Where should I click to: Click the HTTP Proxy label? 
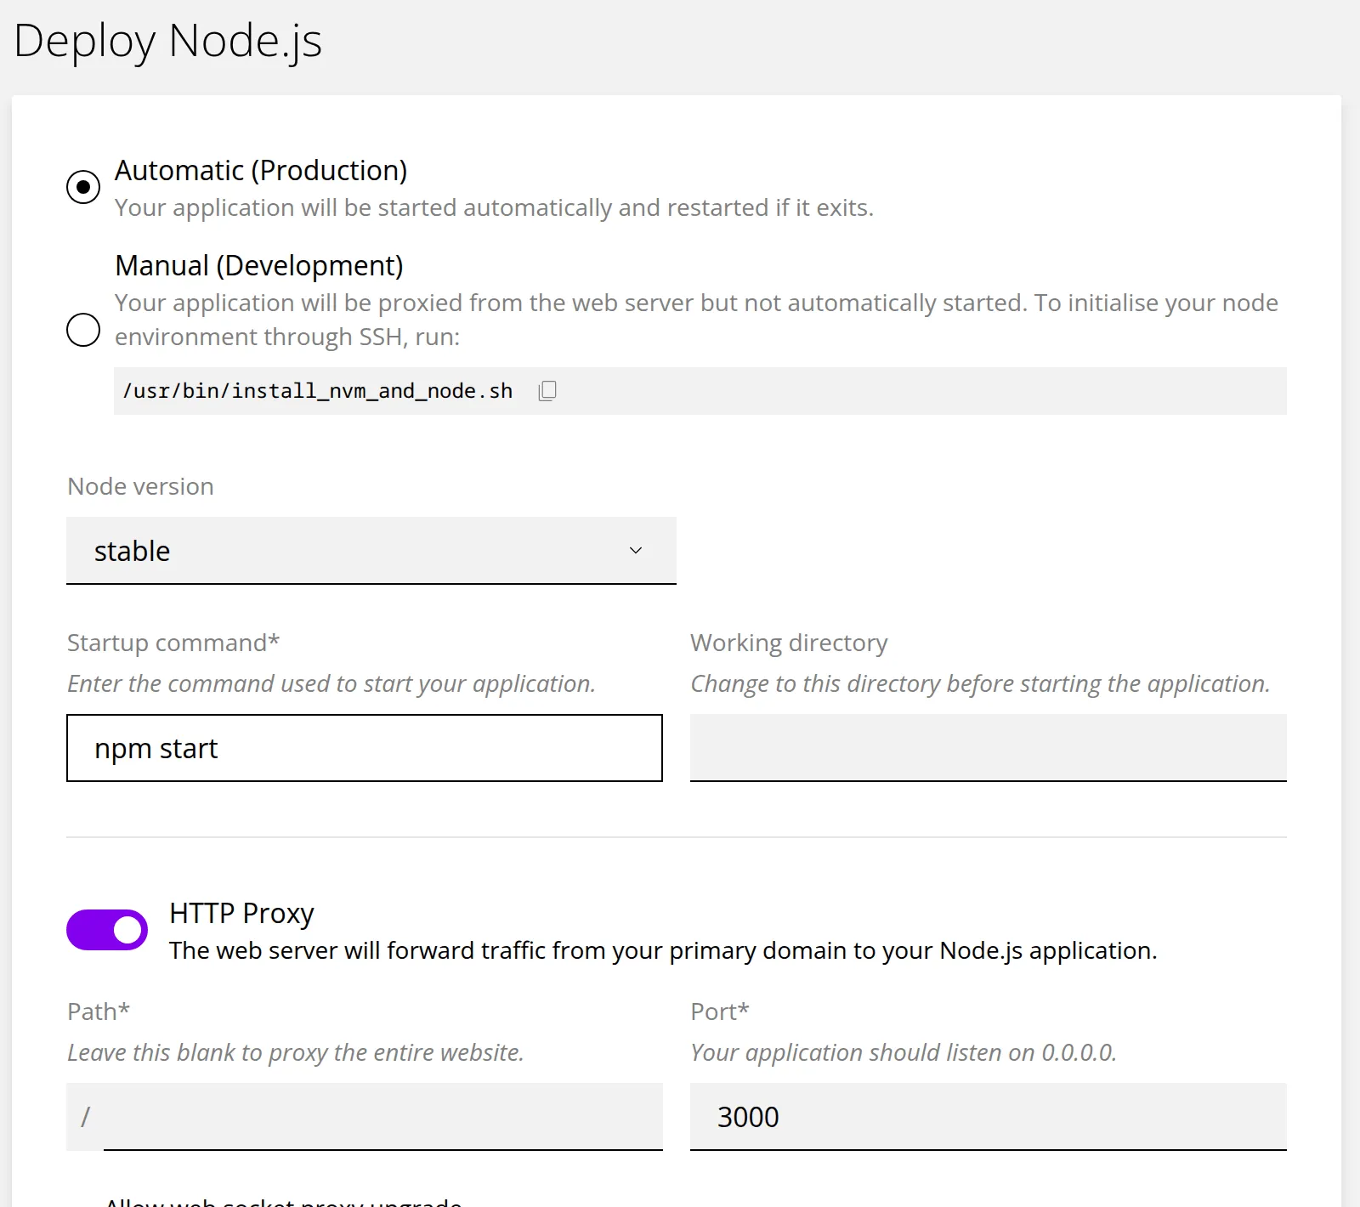[x=241, y=913]
